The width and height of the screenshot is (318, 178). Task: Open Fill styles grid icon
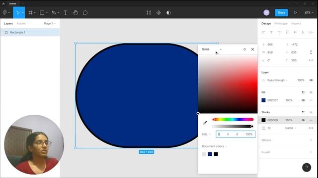point(303,92)
